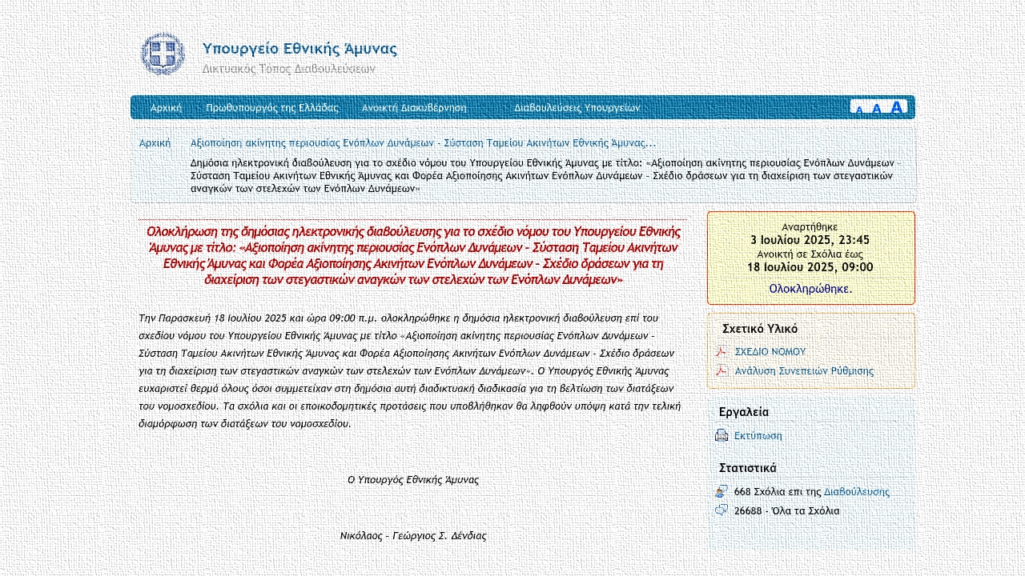Image resolution: width=1025 pixels, height=576 pixels.
Task: Pick the largest A font size icon
Action: click(896, 107)
